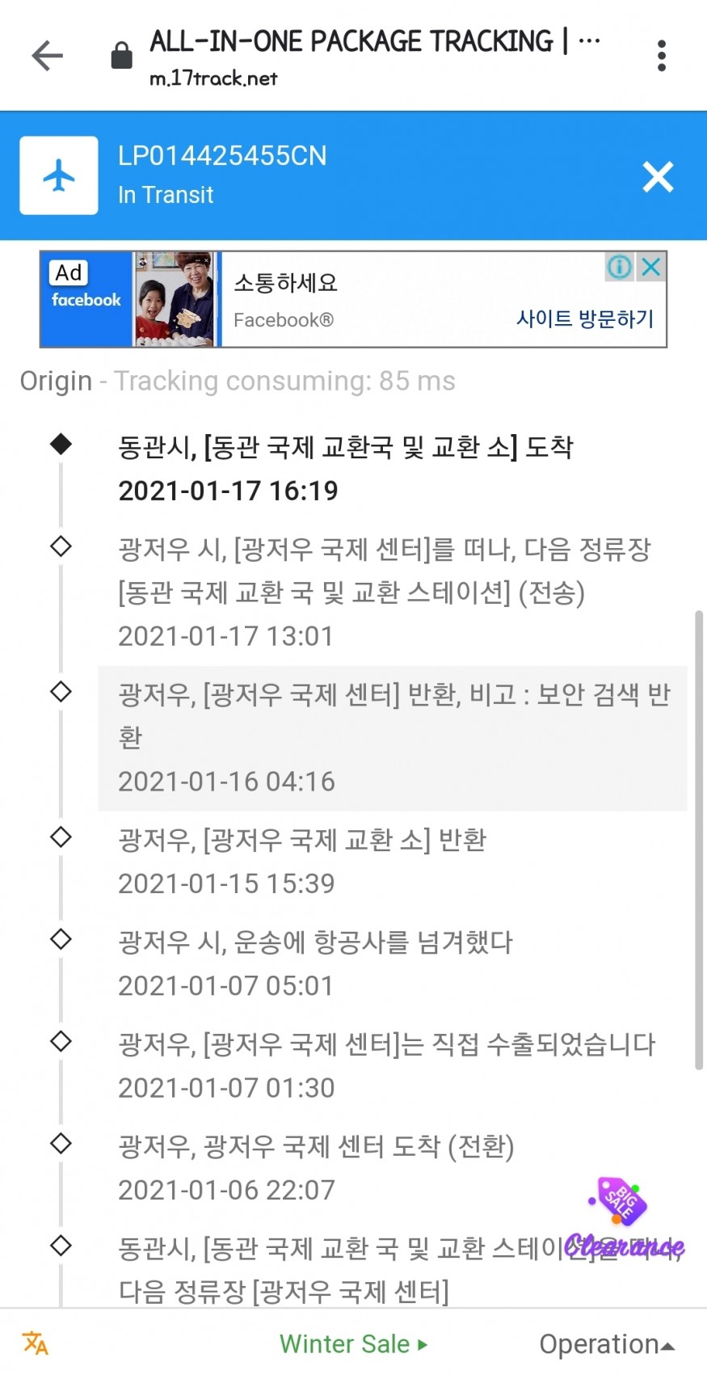Tap tracking number LP014425455CN

[x=222, y=155]
